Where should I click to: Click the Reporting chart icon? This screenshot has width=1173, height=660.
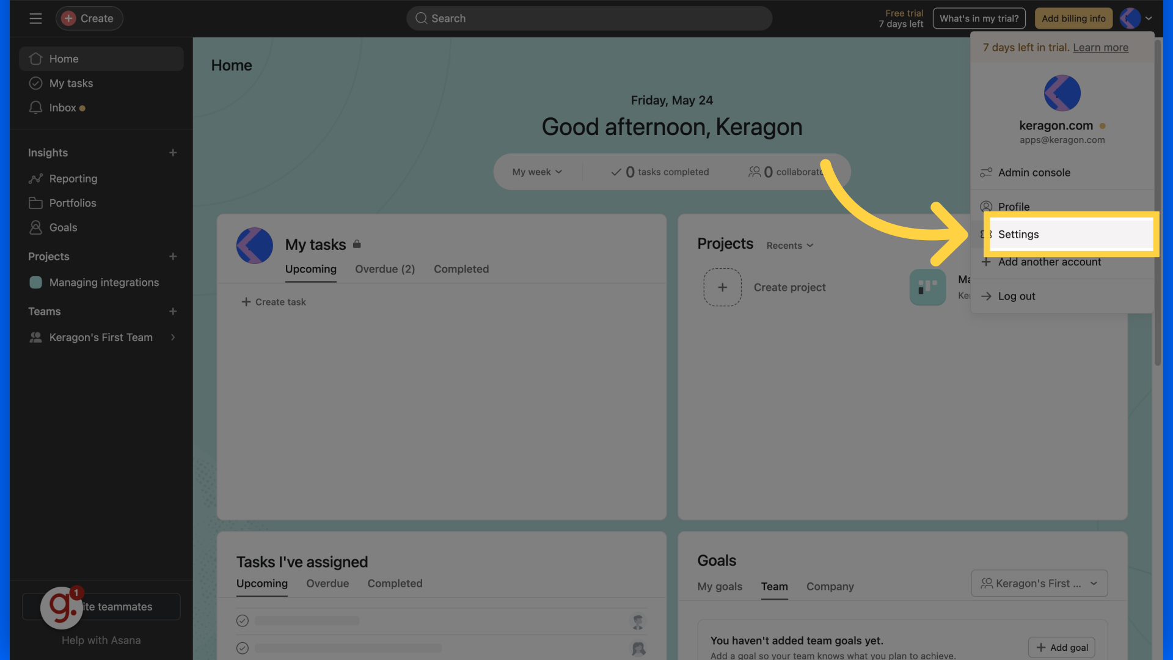tap(35, 178)
